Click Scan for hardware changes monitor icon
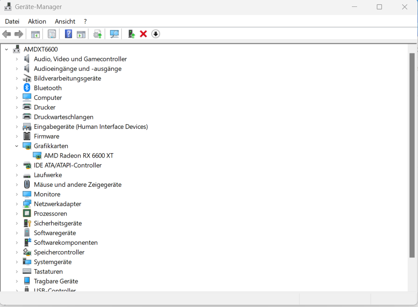Viewport: 418px width, 307px height. coord(114,34)
